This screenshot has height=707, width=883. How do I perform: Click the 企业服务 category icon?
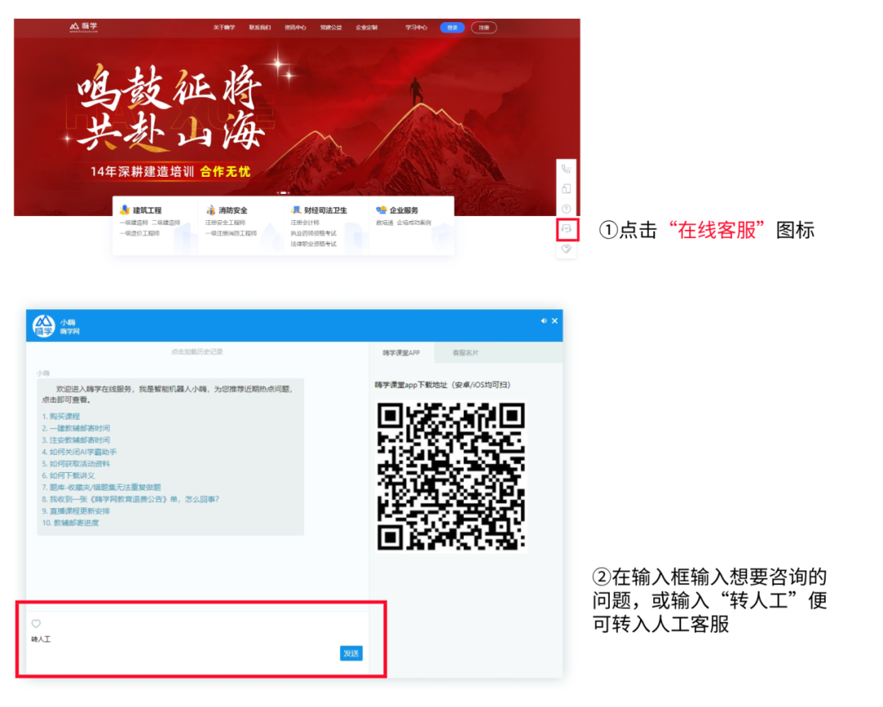(381, 209)
